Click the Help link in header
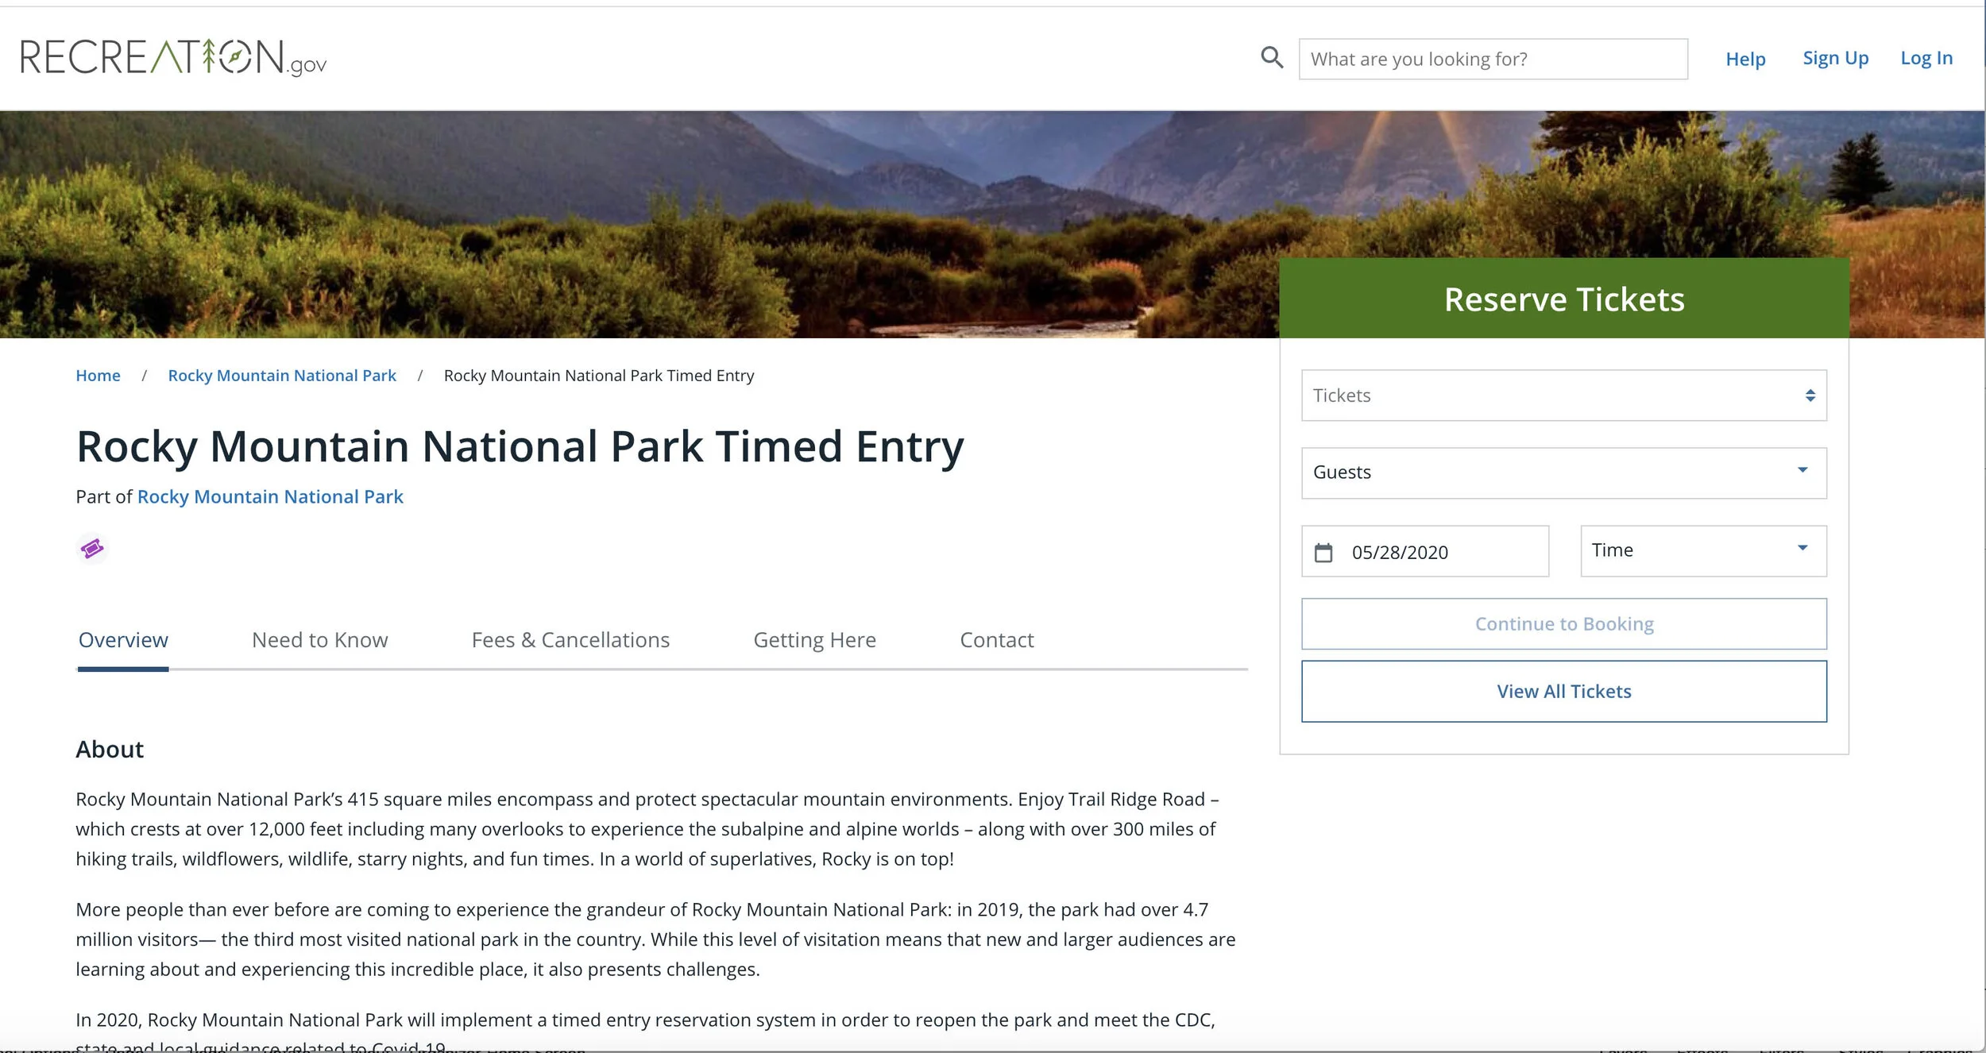This screenshot has width=1986, height=1053. (x=1745, y=59)
